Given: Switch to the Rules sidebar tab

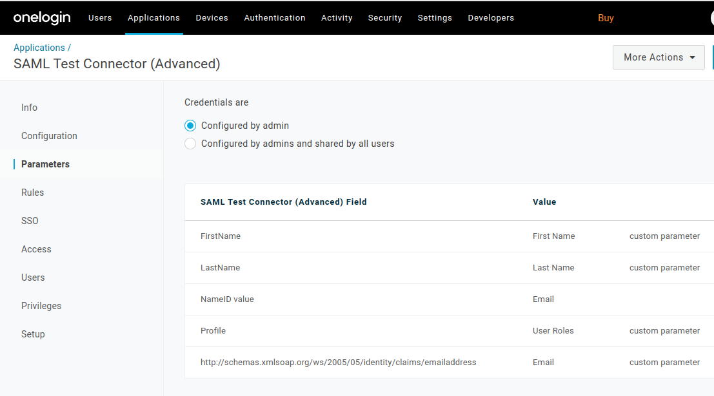Looking at the screenshot, I should point(32,193).
